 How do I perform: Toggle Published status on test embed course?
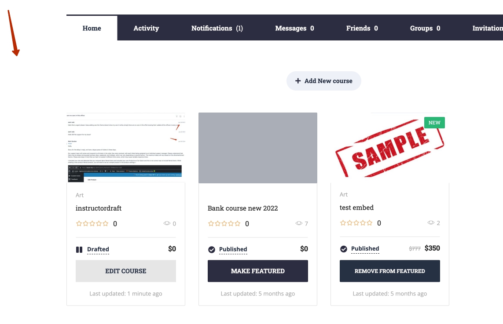(365, 248)
